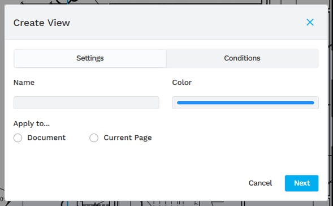Proceed with the Next button
333x206 pixels.
(x=301, y=183)
